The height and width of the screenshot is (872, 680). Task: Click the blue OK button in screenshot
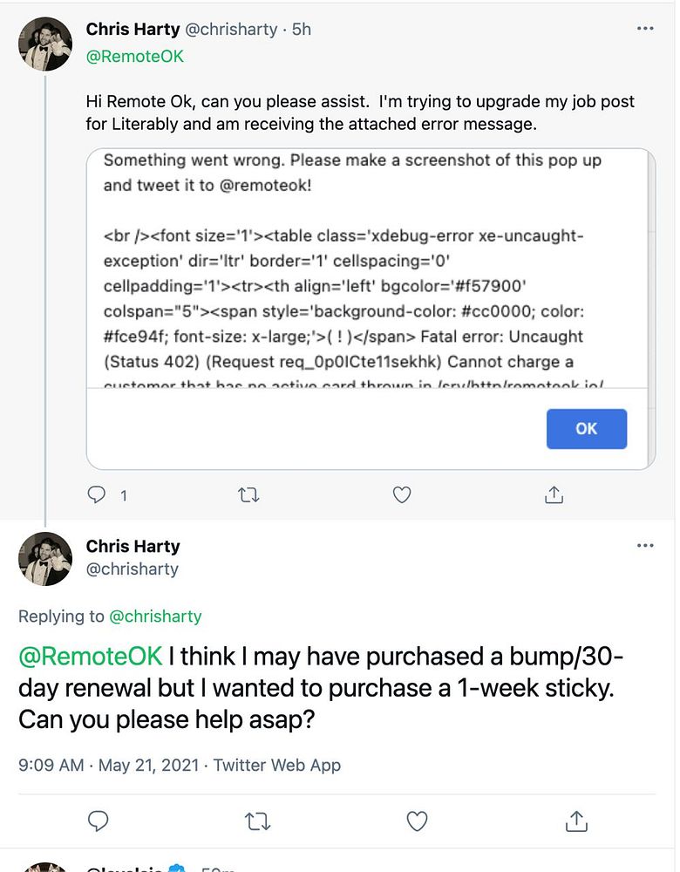pos(587,429)
